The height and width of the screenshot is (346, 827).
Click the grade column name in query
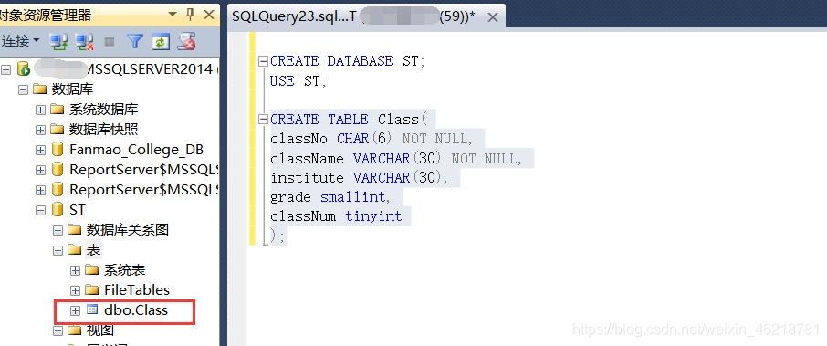(x=290, y=197)
